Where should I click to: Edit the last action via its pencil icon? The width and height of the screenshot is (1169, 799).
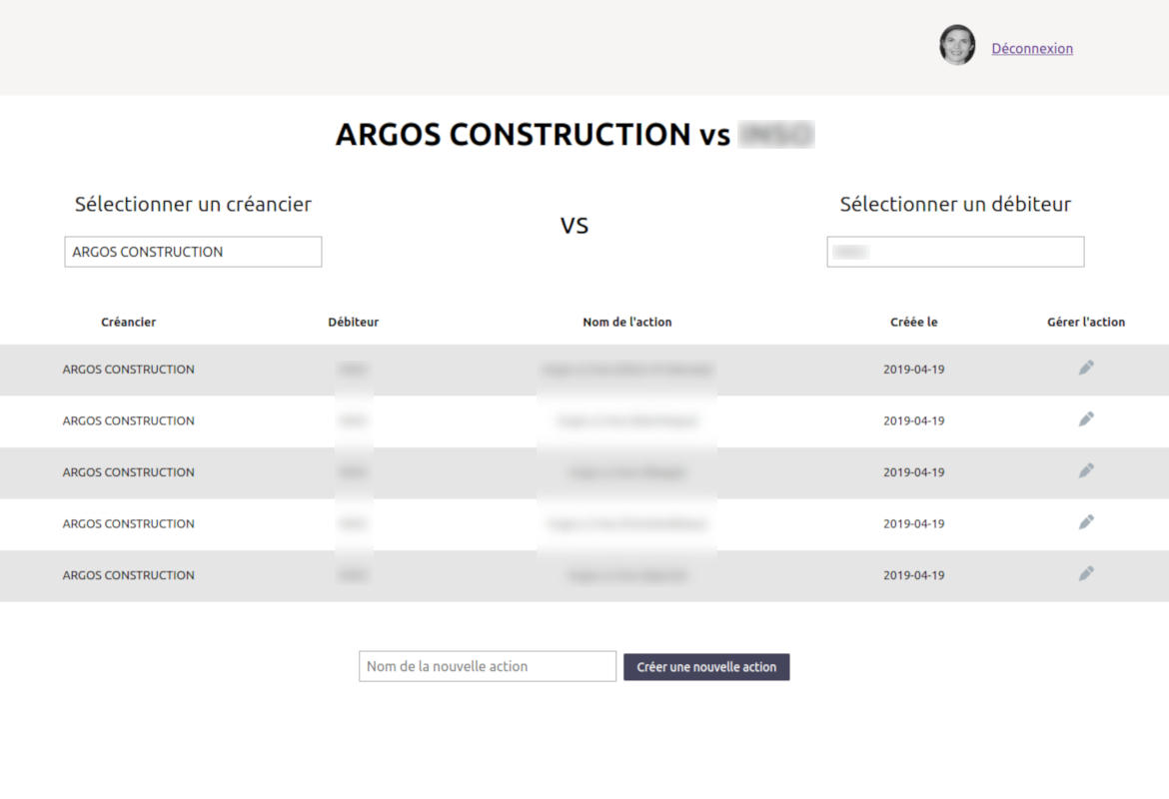pos(1086,574)
